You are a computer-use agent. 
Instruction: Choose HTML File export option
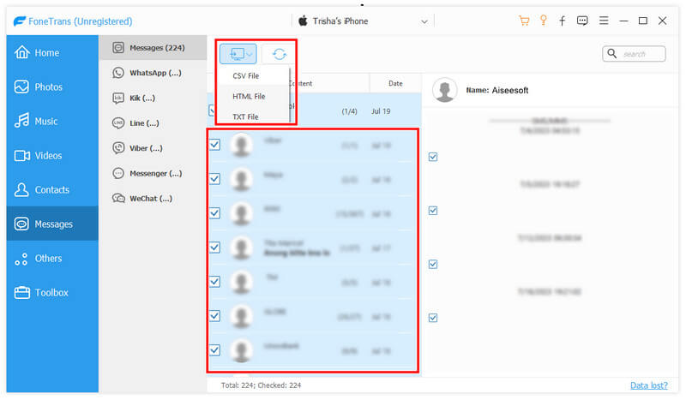(x=249, y=96)
